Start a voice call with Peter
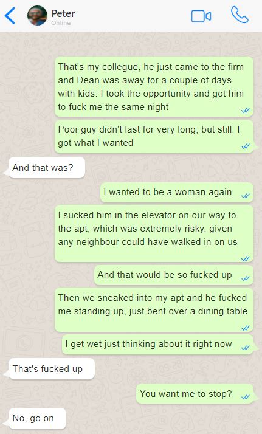The height and width of the screenshot is (434, 262). 240,15
